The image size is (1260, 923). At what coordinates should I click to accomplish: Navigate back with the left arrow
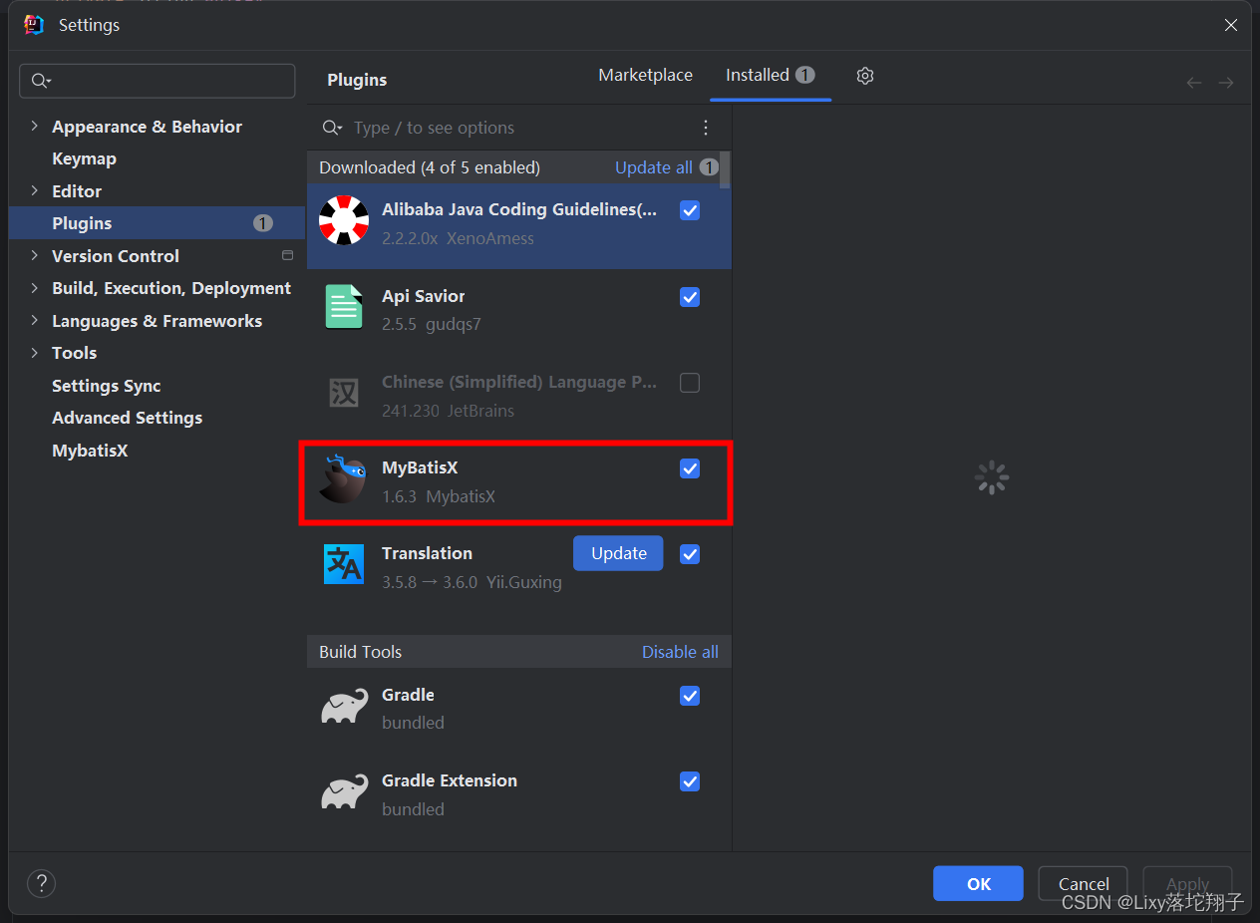pyautogui.click(x=1193, y=83)
